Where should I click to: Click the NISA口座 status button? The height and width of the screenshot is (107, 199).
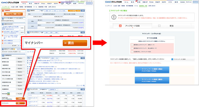click(x=20, y=94)
